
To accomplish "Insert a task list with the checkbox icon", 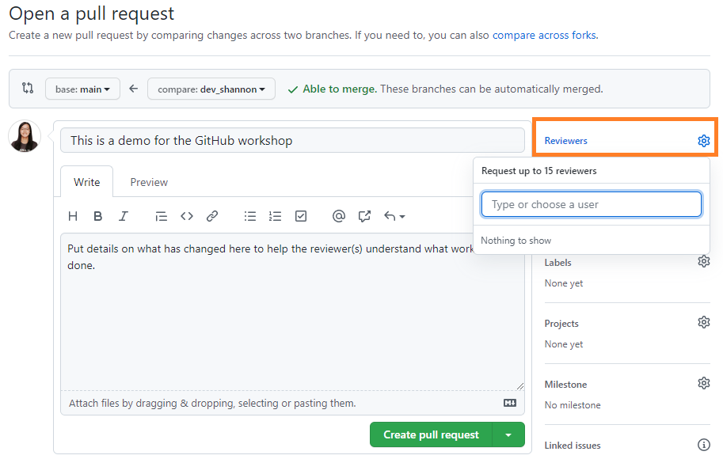I will [x=301, y=216].
